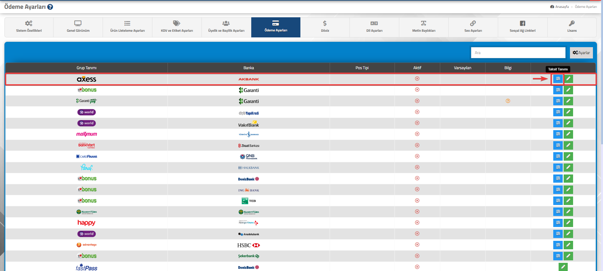Screen dimensions: 603x271
Task: Open the Lisans tab
Action: 572,27
